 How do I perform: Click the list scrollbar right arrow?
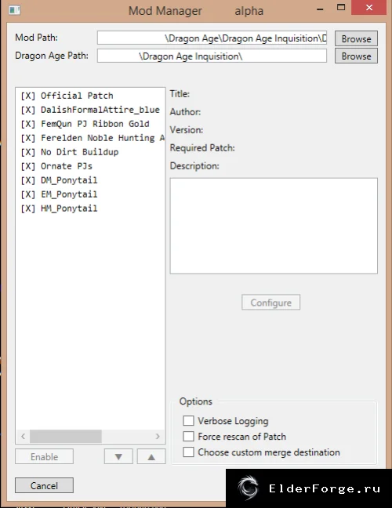tap(158, 437)
